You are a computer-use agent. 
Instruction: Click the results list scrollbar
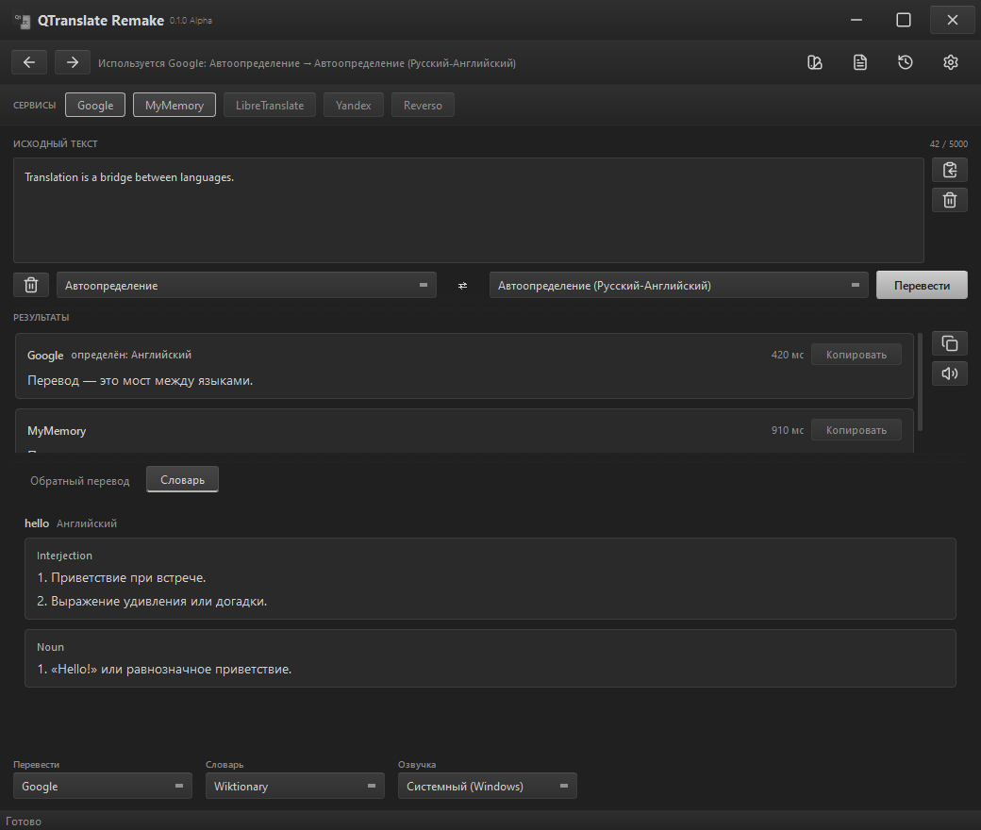(921, 382)
